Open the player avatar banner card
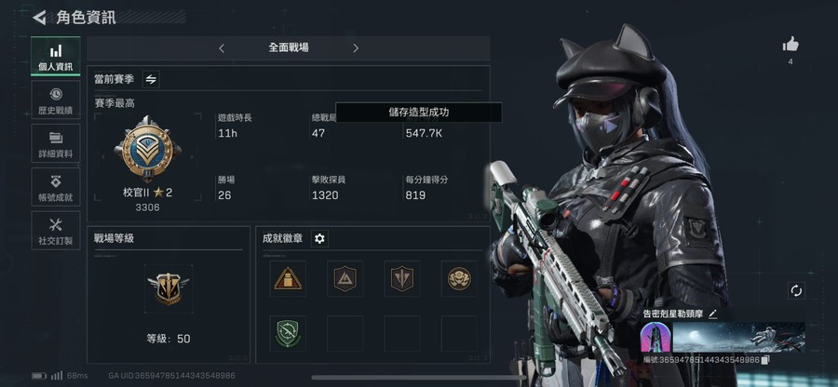 [723, 338]
